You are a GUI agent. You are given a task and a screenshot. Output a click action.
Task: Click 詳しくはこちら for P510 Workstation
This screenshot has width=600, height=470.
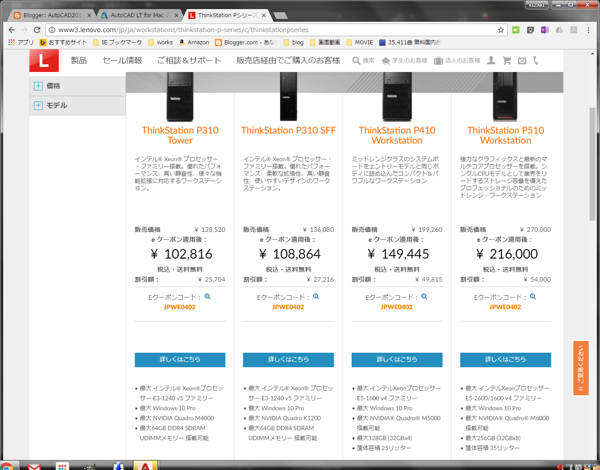tap(505, 360)
